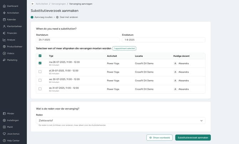The width and height of the screenshot is (239, 144).
Task: Click the Instellingen gear icon
Action: [x=4, y=120]
